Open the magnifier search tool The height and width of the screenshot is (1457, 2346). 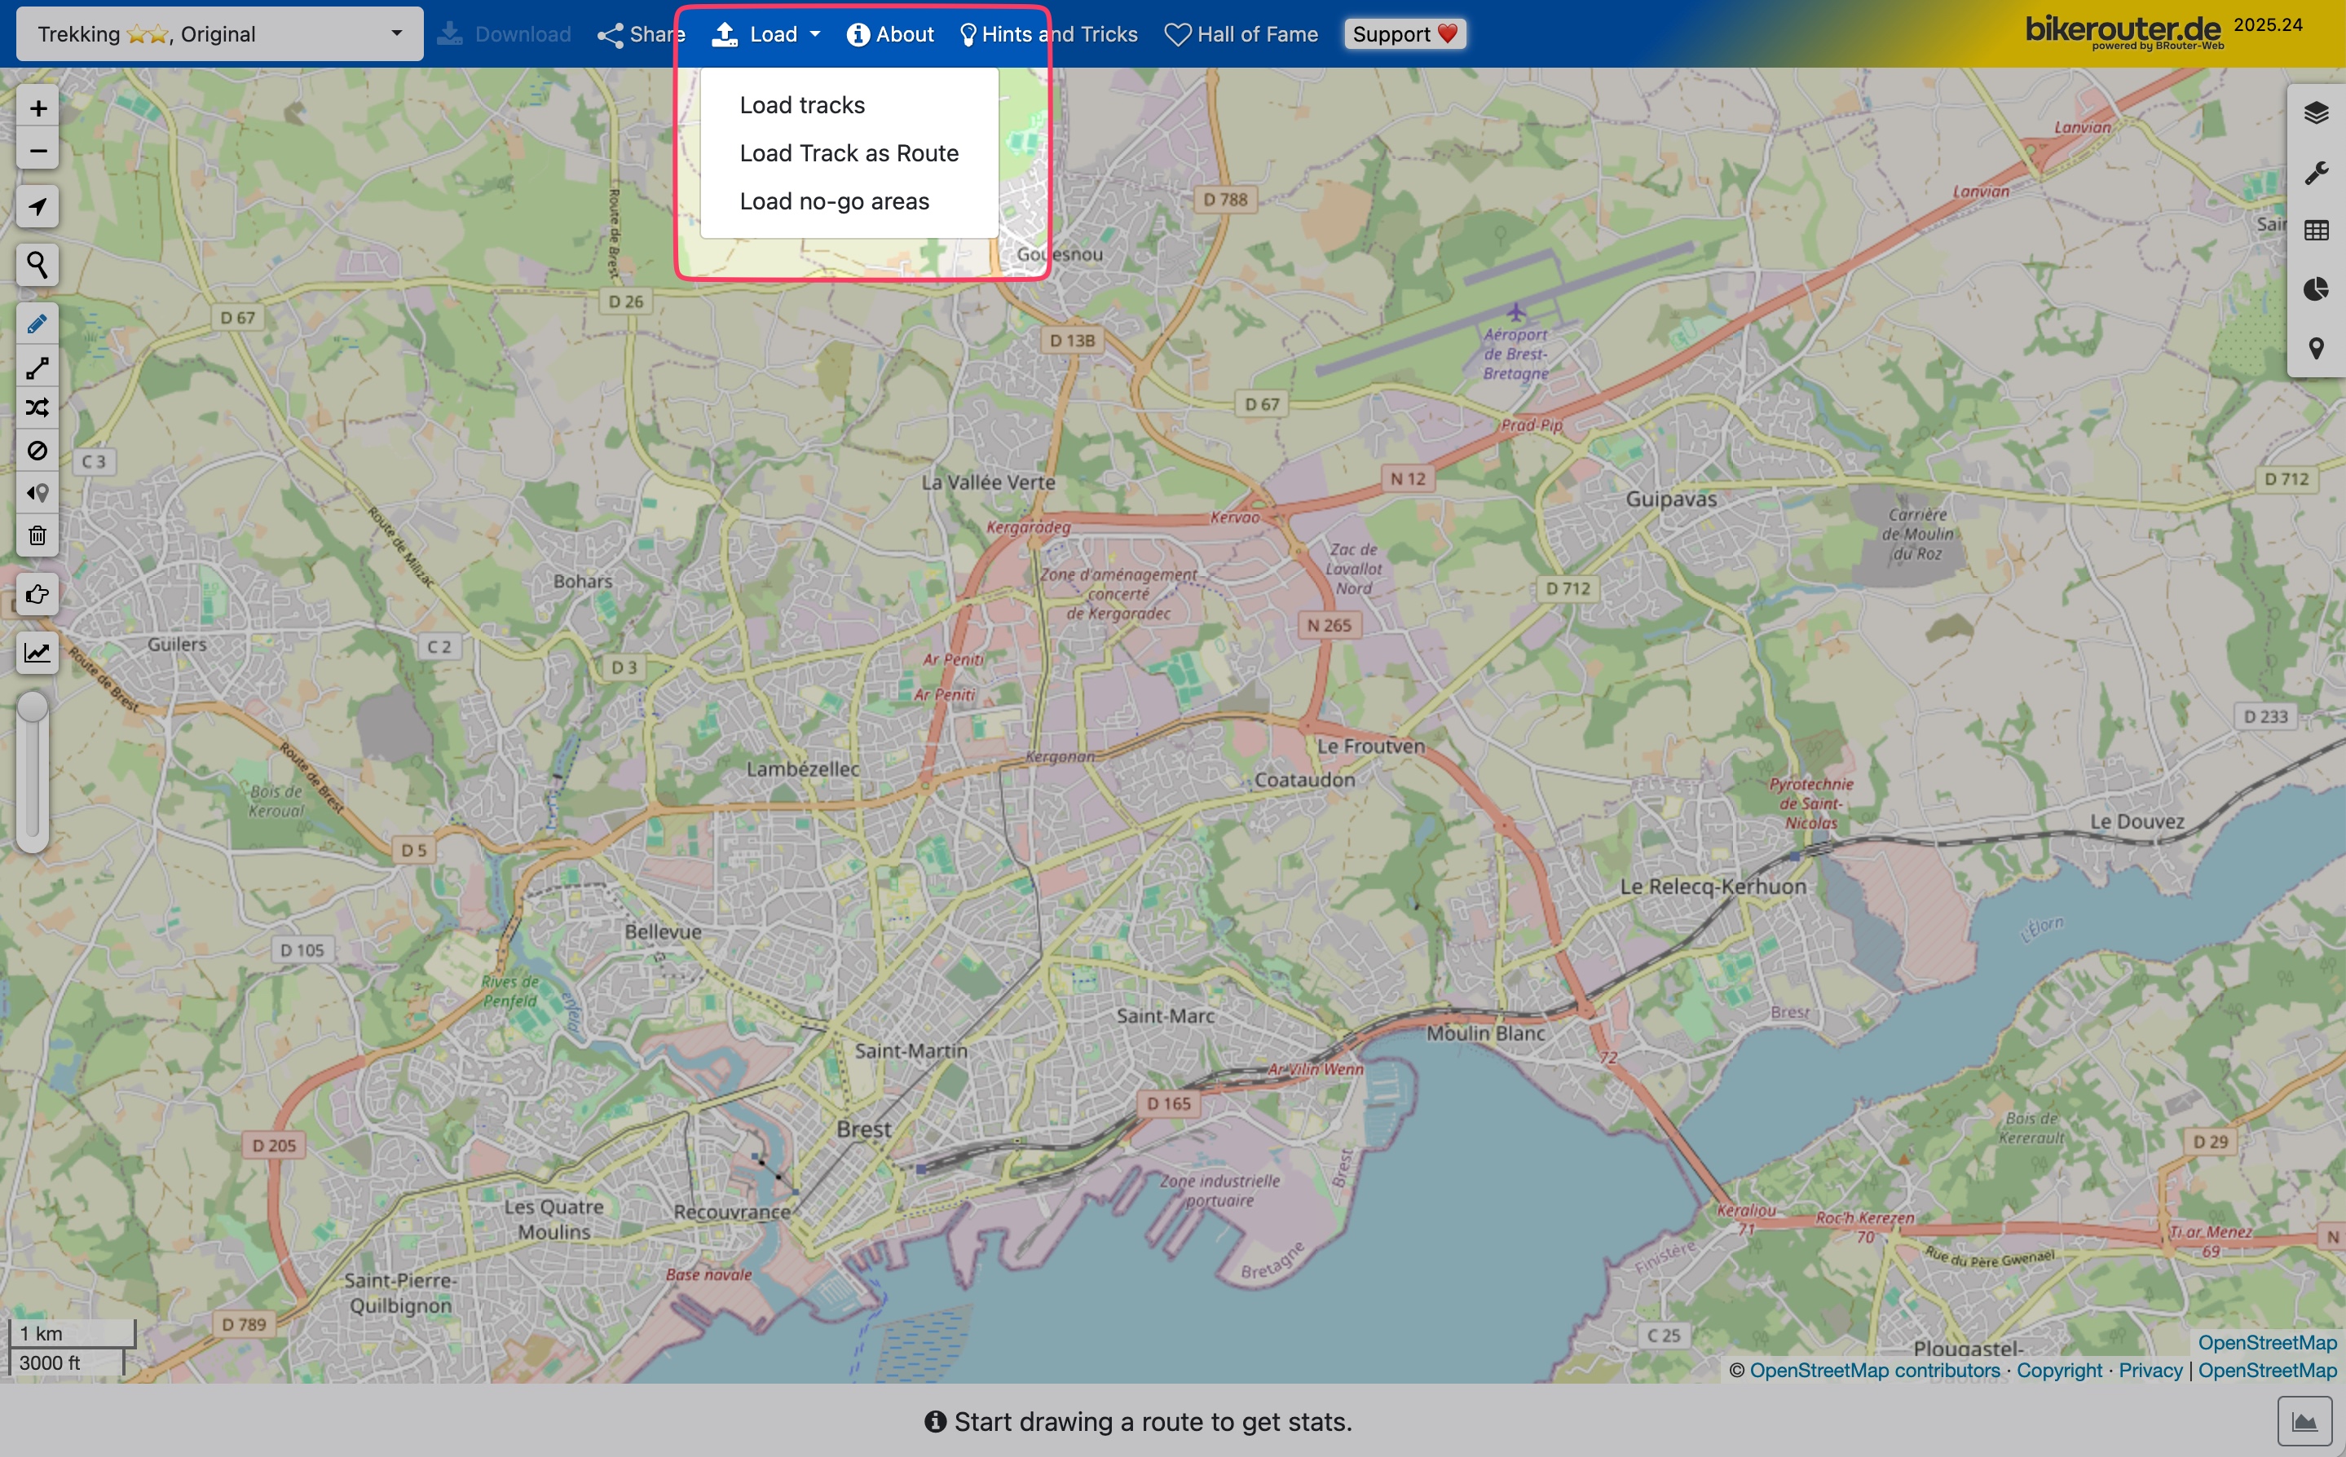(37, 265)
